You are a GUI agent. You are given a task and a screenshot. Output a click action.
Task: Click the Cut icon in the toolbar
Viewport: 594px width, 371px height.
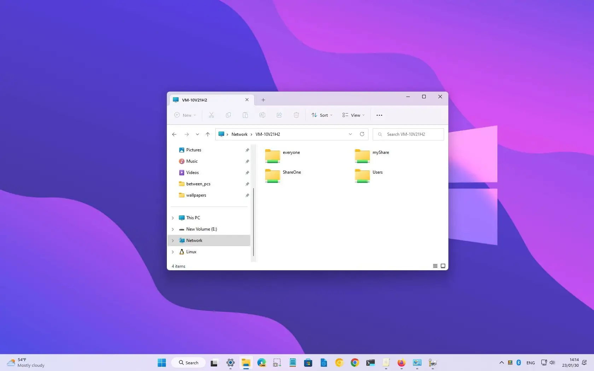(211, 115)
